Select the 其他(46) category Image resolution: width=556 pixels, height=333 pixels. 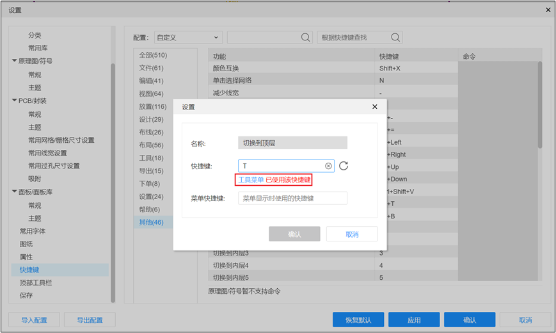coord(152,222)
